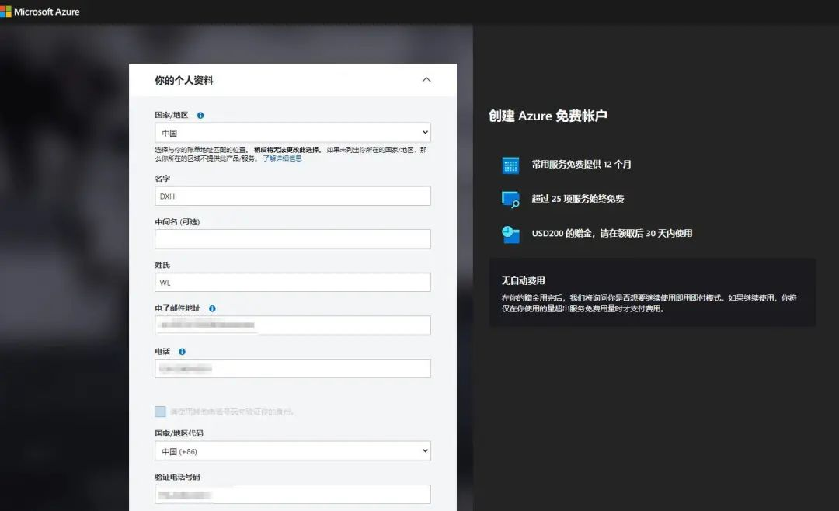Click calendar icon next to 常用服务免费提供 12 个月
Image resolution: width=839 pixels, height=511 pixels.
pos(510,165)
